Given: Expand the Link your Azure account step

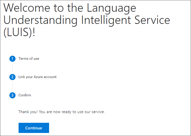Looking at the screenshot, I should 37,77.
